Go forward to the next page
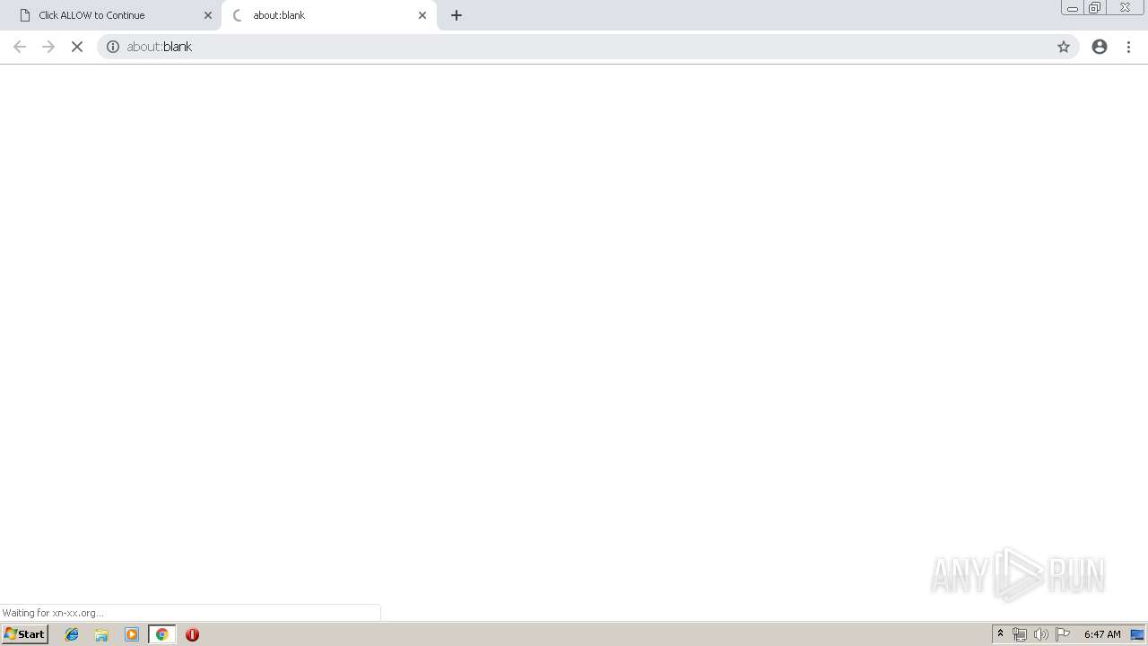This screenshot has width=1148, height=646. click(48, 47)
